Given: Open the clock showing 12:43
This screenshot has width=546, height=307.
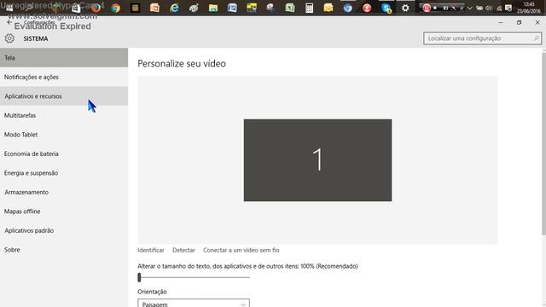Looking at the screenshot, I should [529, 8].
